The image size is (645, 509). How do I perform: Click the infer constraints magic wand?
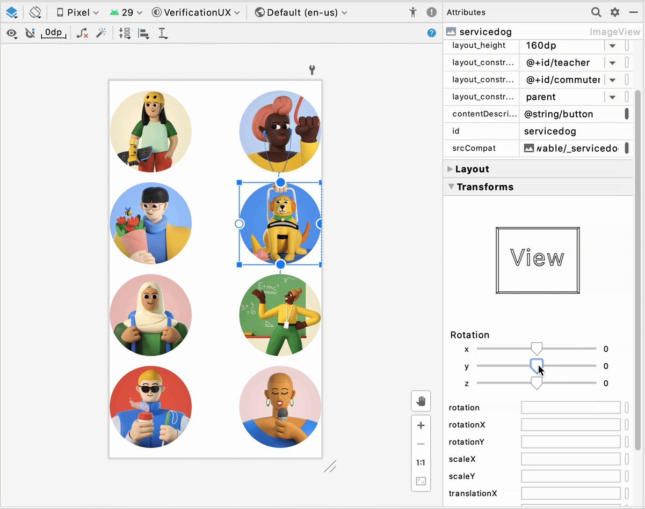101,34
